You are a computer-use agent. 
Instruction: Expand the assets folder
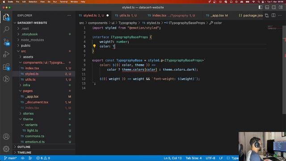point(28,57)
